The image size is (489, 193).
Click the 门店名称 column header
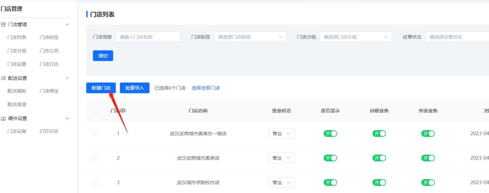(198, 111)
